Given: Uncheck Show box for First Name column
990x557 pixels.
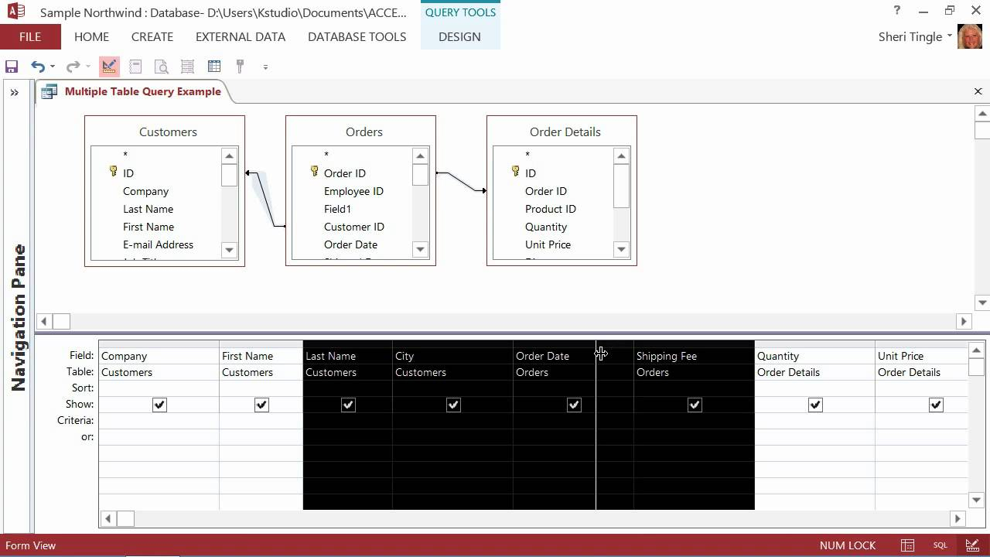Looking at the screenshot, I should (x=261, y=405).
